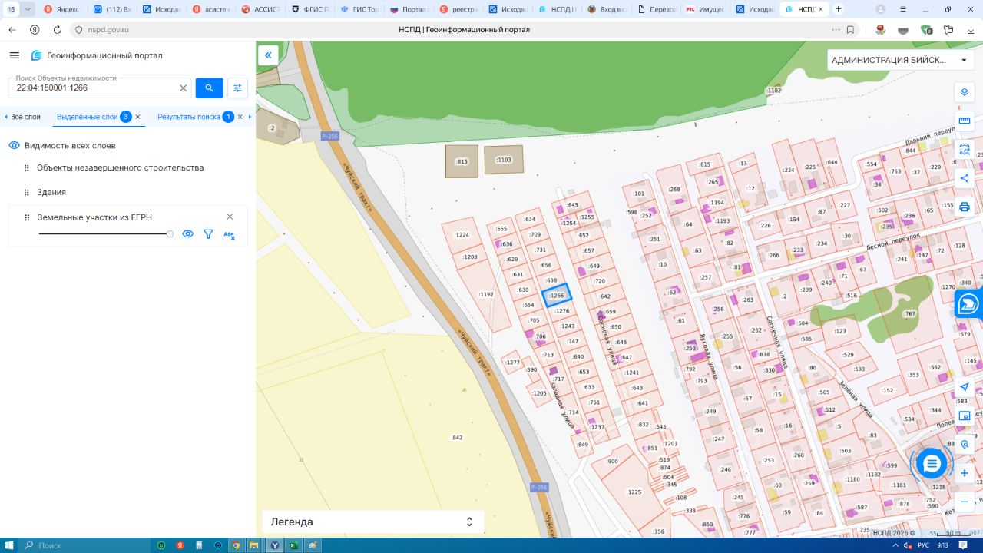Click the locate-me navigation arrow icon

[965, 387]
